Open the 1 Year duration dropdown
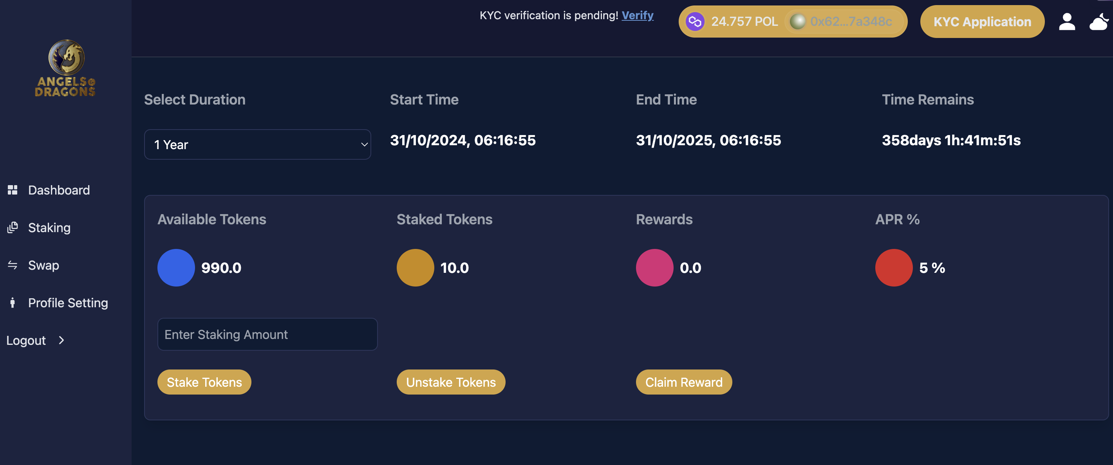Screen dimensions: 1113x465 click(x=258, y=145)
